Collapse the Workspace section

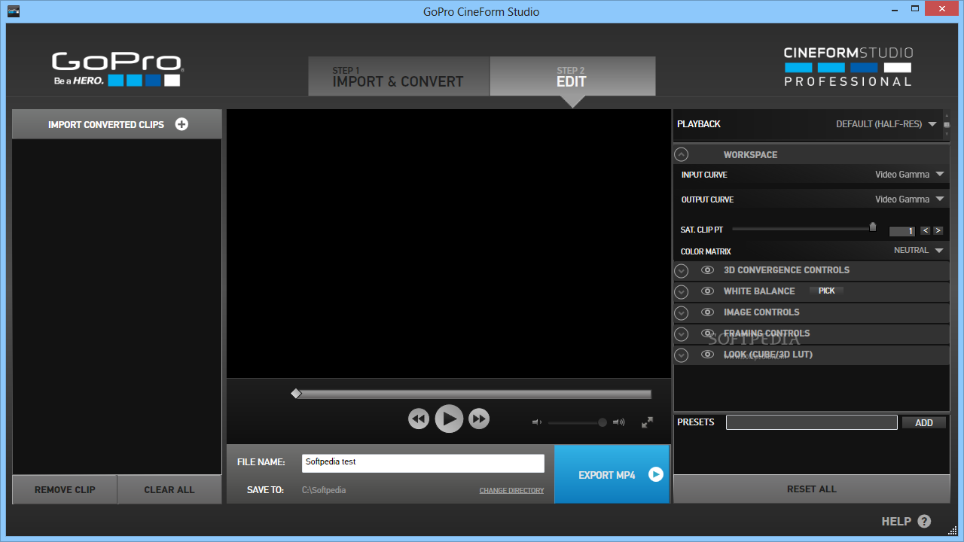coord(682,154)
